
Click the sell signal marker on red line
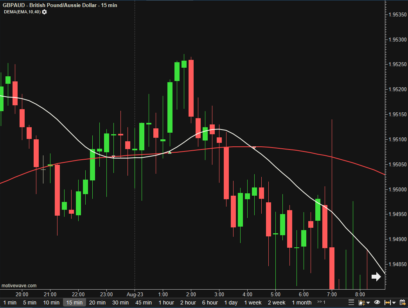click(254, 148)
